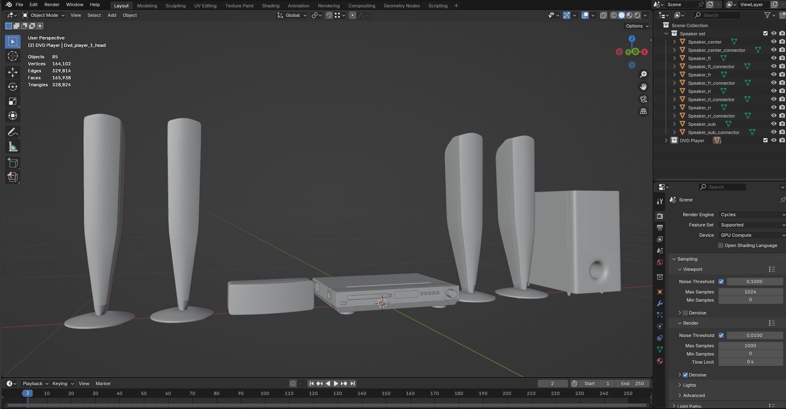
Task: Open the File menu
Action: pyautogui.click(x=19, y=5)
